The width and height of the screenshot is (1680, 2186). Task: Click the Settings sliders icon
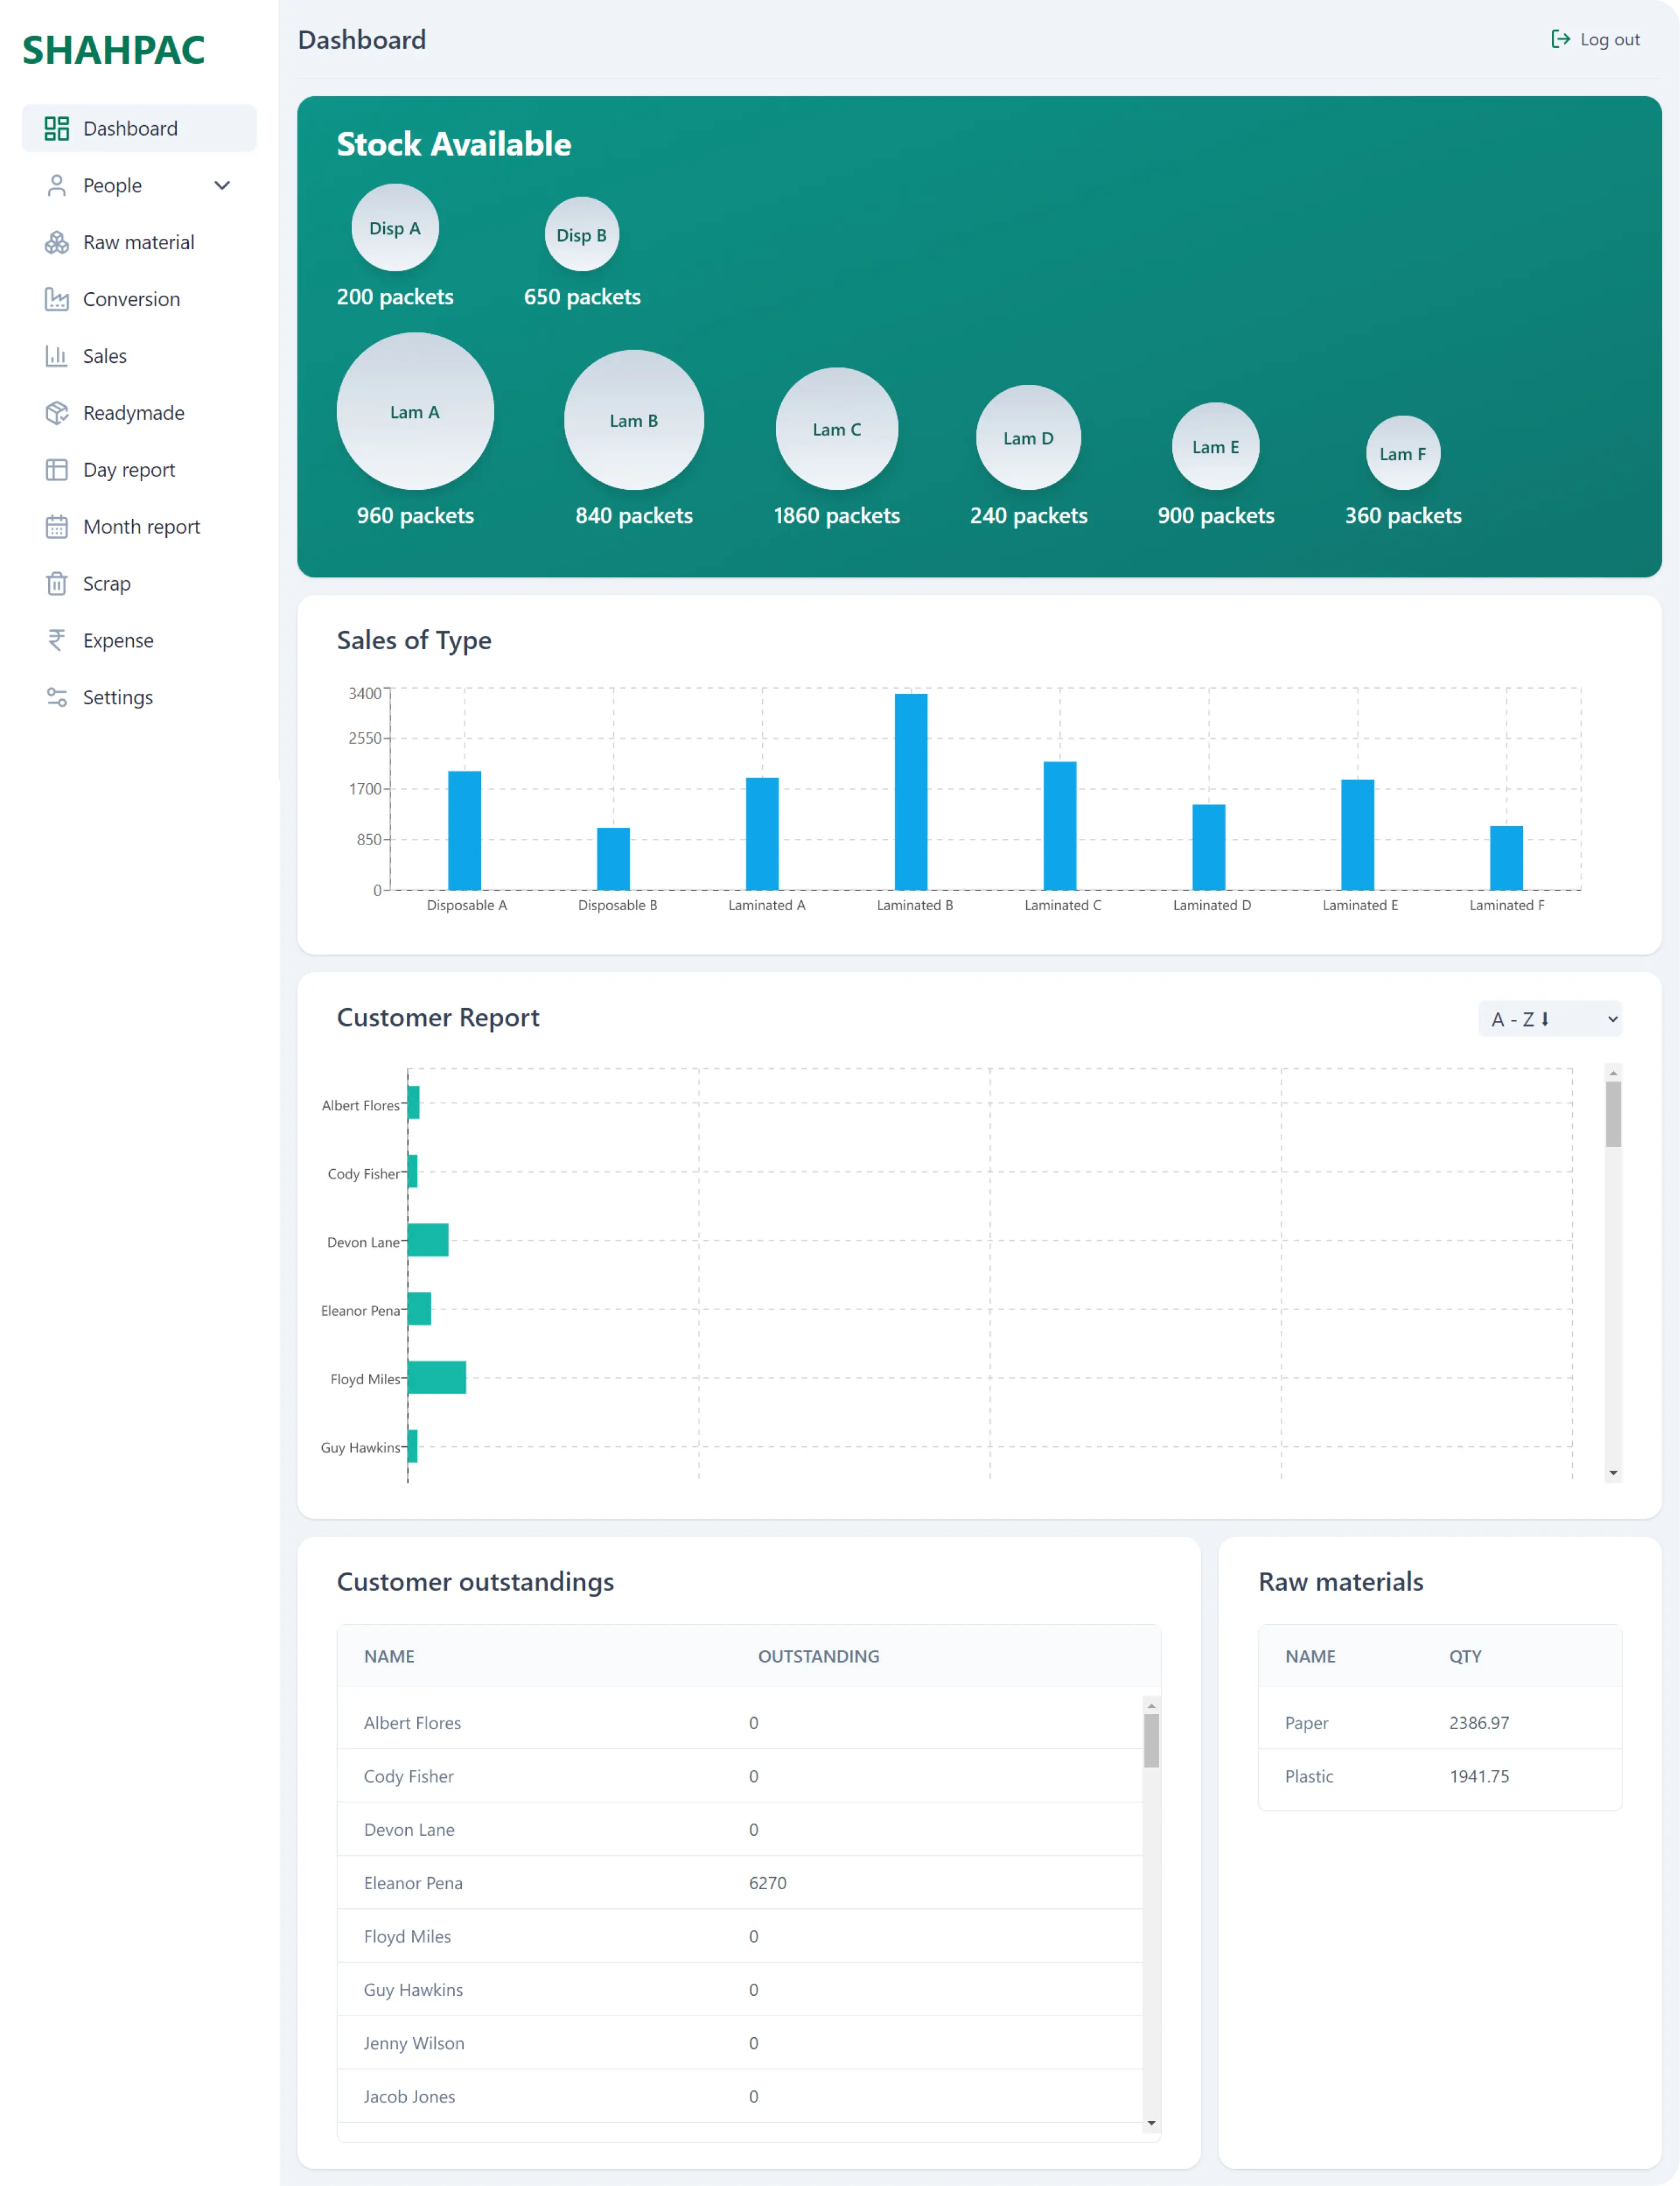pos(56,697)
